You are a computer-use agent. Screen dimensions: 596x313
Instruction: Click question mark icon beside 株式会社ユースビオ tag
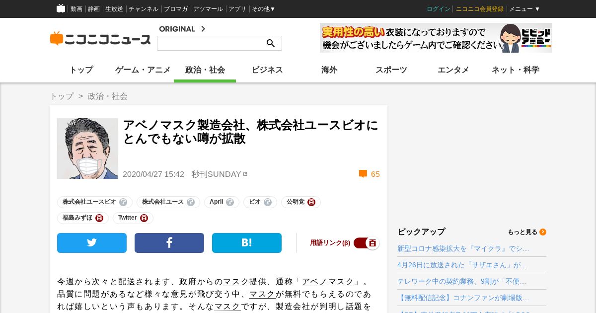pos(123,202)
